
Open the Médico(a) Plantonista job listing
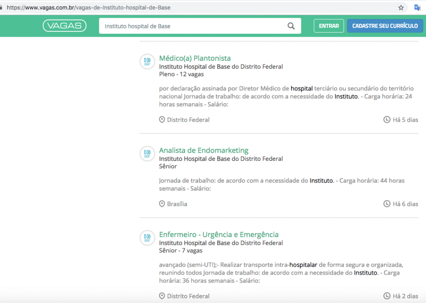pyautogui.click(x=195, y=58)
